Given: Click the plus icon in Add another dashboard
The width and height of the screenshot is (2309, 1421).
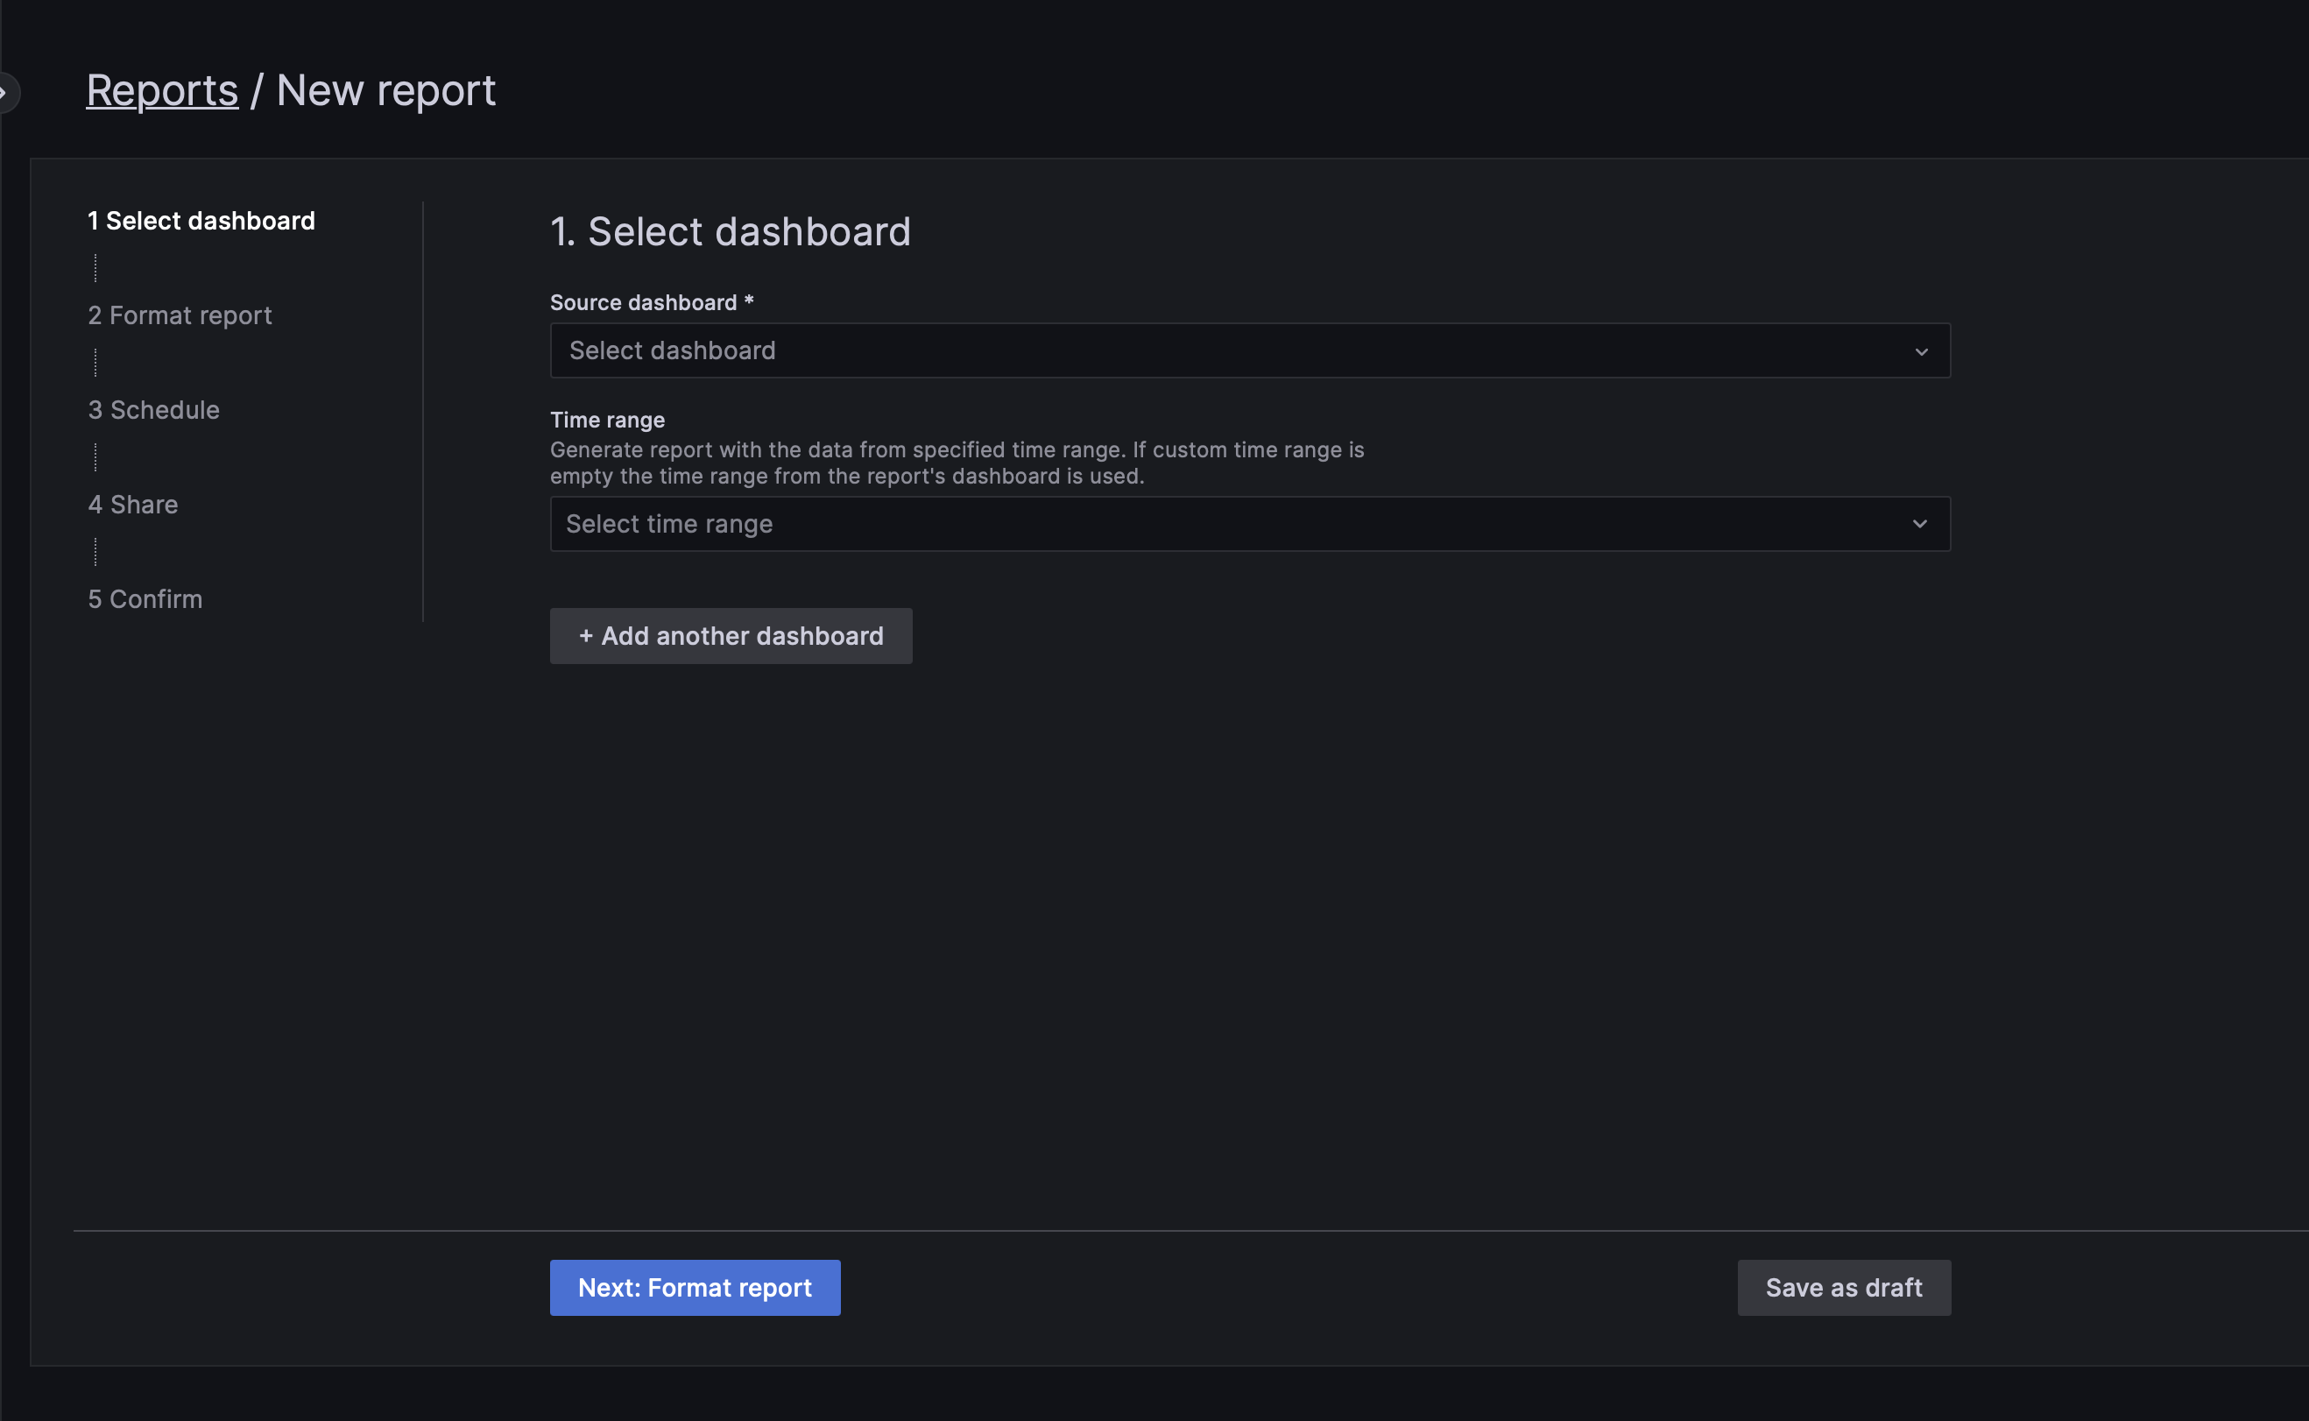Looking at the screenshot, I should pos(587,635).
